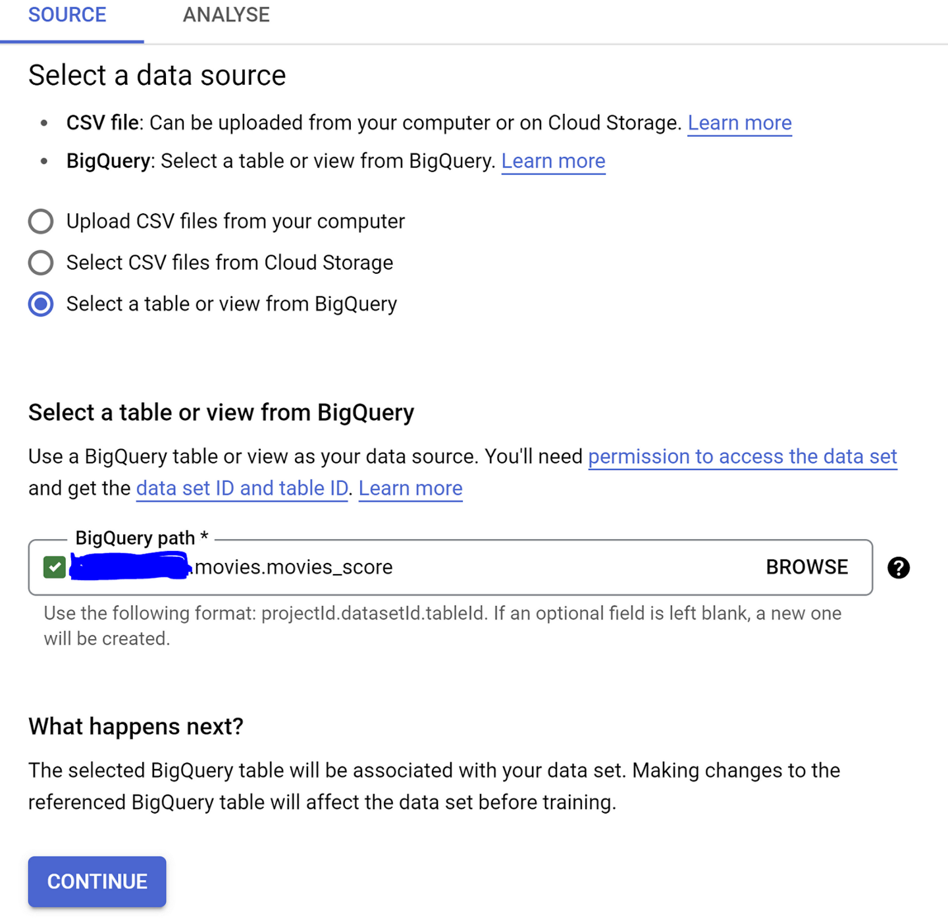Select the movies.movies_score path text
Screen dimensions: 948x923
(293, 567)
